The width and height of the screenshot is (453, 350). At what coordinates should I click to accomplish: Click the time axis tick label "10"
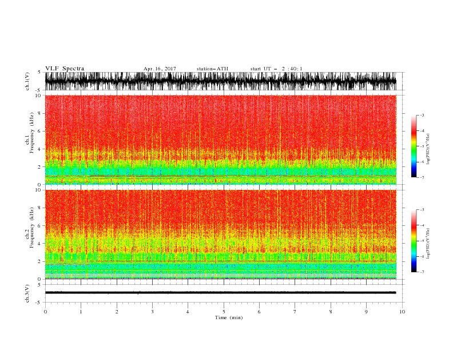pos(402,312)
